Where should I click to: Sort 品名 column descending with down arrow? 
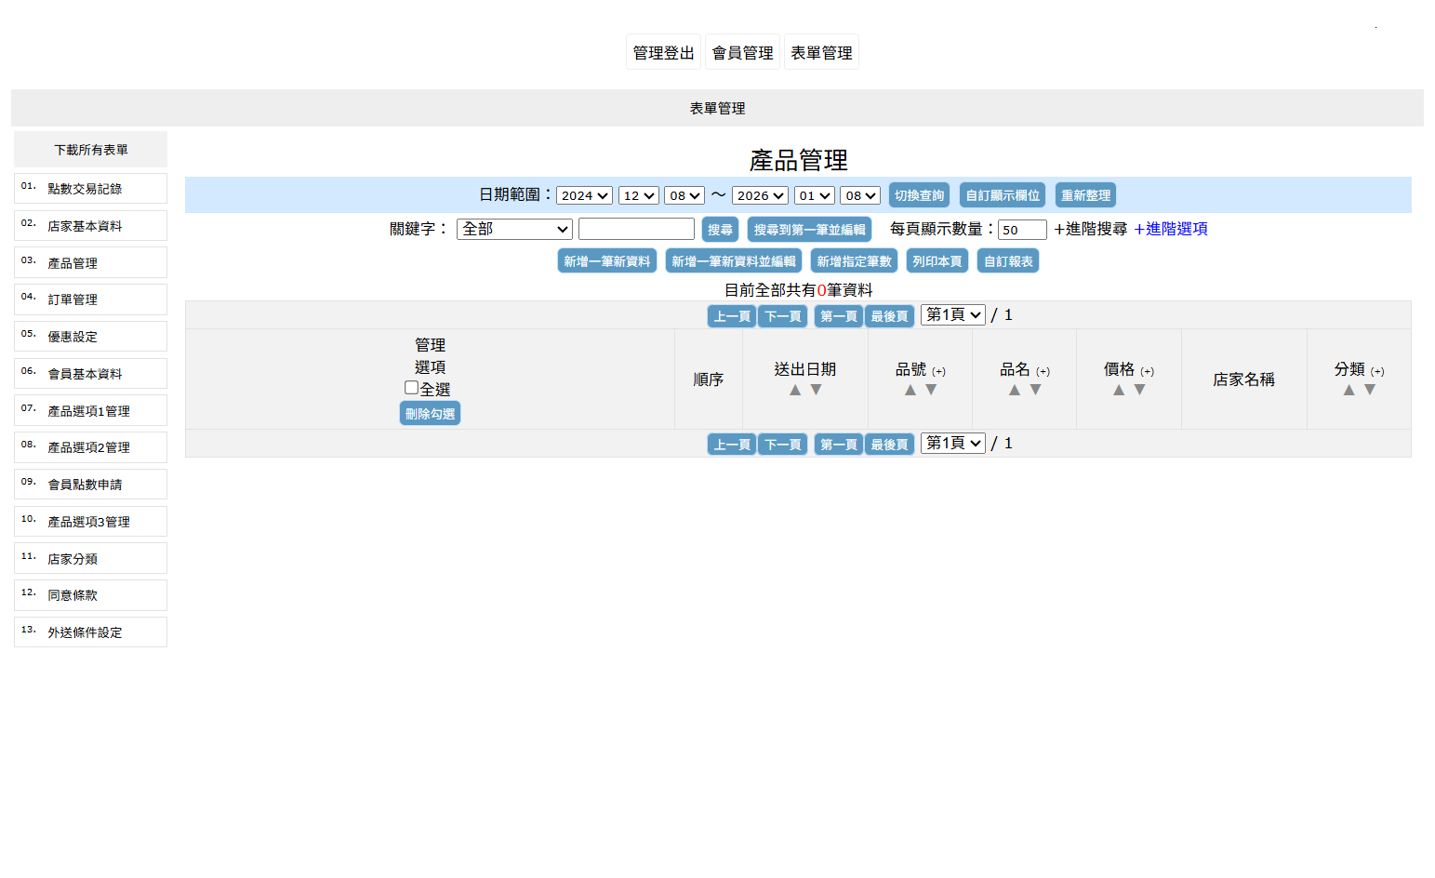1035,391
